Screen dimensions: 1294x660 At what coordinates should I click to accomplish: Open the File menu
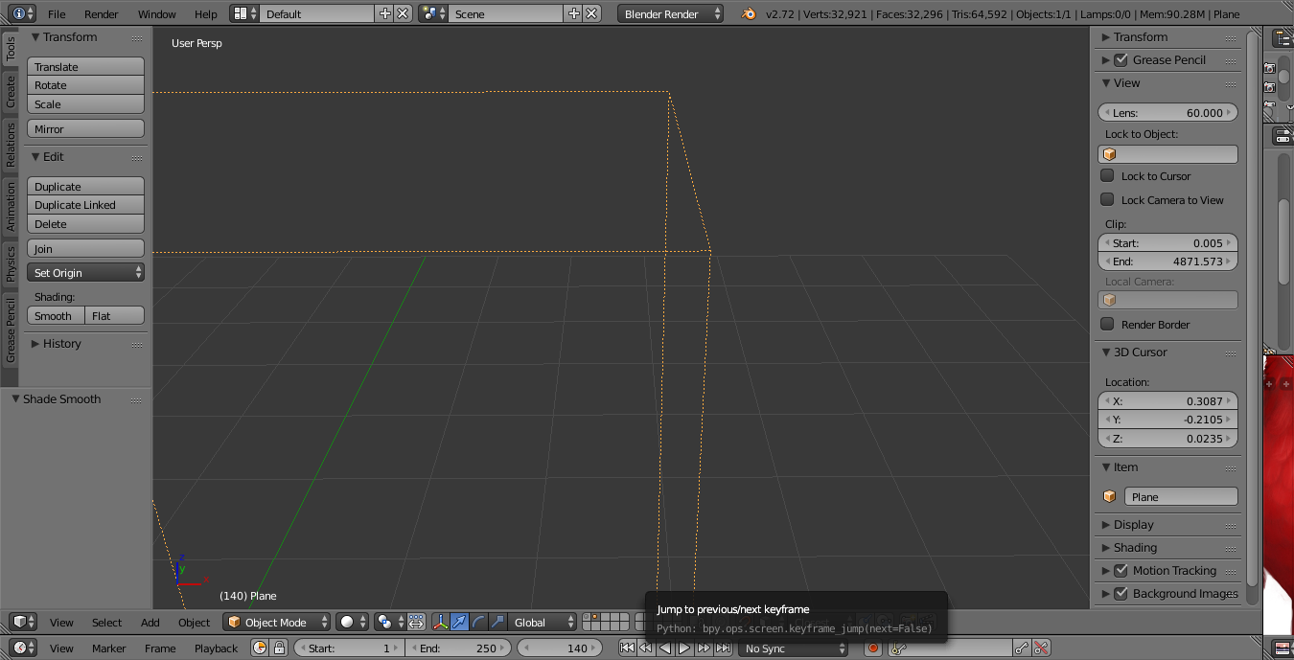[x=57, y=14]
